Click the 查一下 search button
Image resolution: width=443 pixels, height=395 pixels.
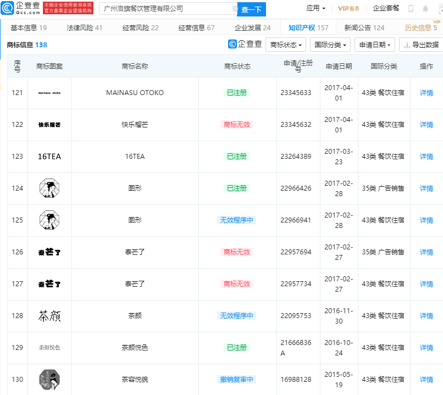(251, 9)
